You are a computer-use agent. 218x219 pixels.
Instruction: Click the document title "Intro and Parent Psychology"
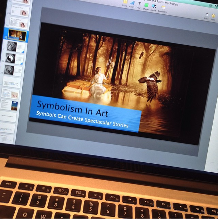(x=161, y=3)
